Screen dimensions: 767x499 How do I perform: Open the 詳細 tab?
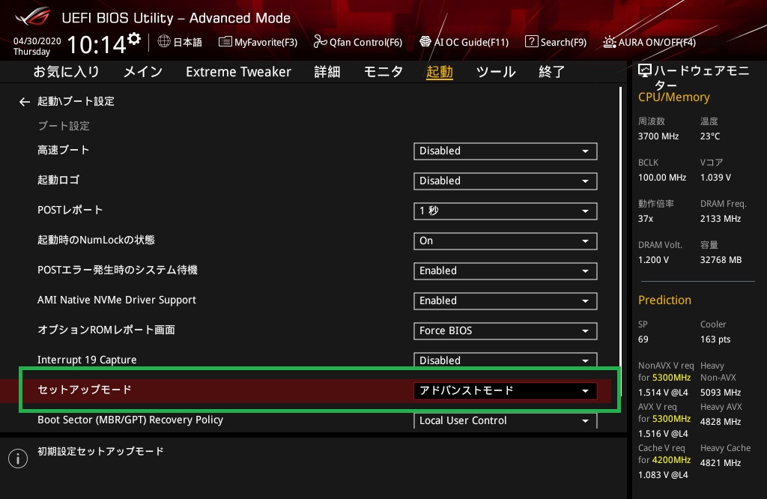pos(327,72)
